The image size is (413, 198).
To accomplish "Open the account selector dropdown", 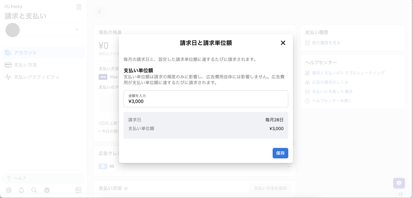I will point(44,30).
